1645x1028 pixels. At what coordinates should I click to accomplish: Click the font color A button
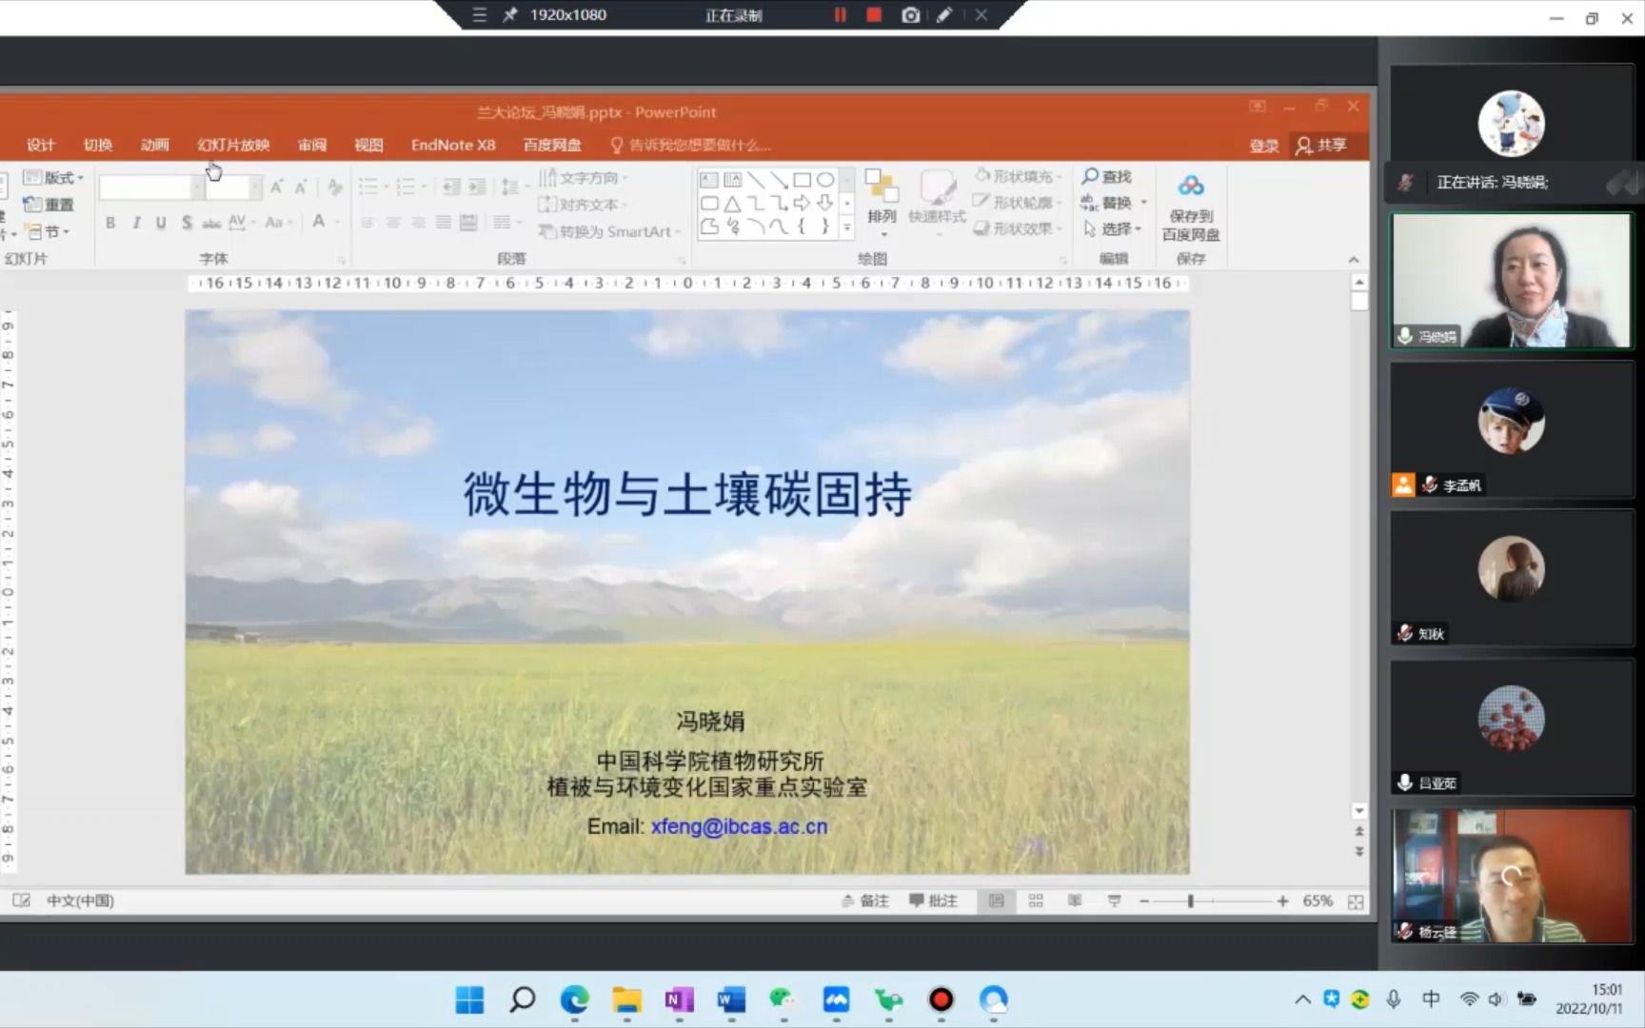pos(319,222)
